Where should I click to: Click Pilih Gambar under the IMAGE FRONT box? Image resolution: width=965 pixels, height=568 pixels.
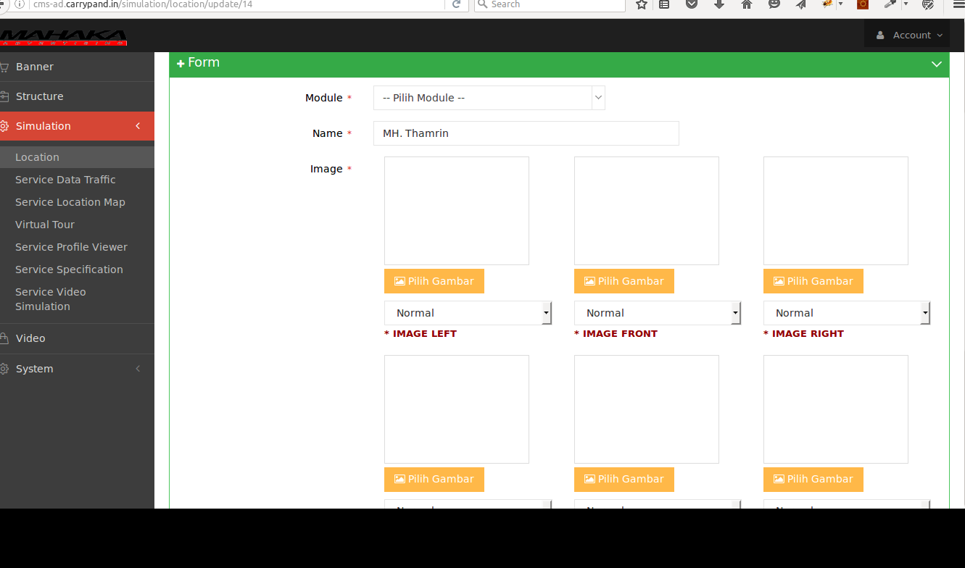click(x=624, y=281)
